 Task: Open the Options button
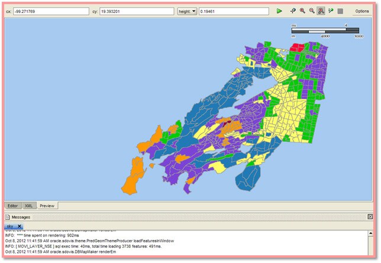tap(361, 11)
